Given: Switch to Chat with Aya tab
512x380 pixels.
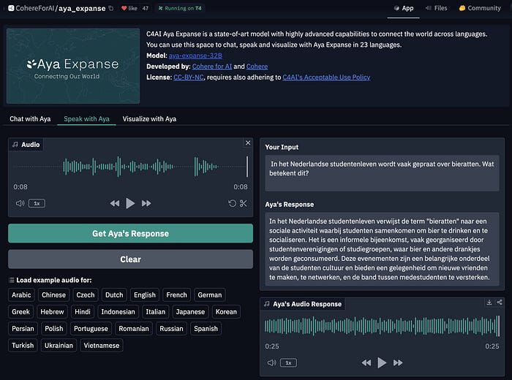Looking at the screenshot, I should (x=30, y=118).
